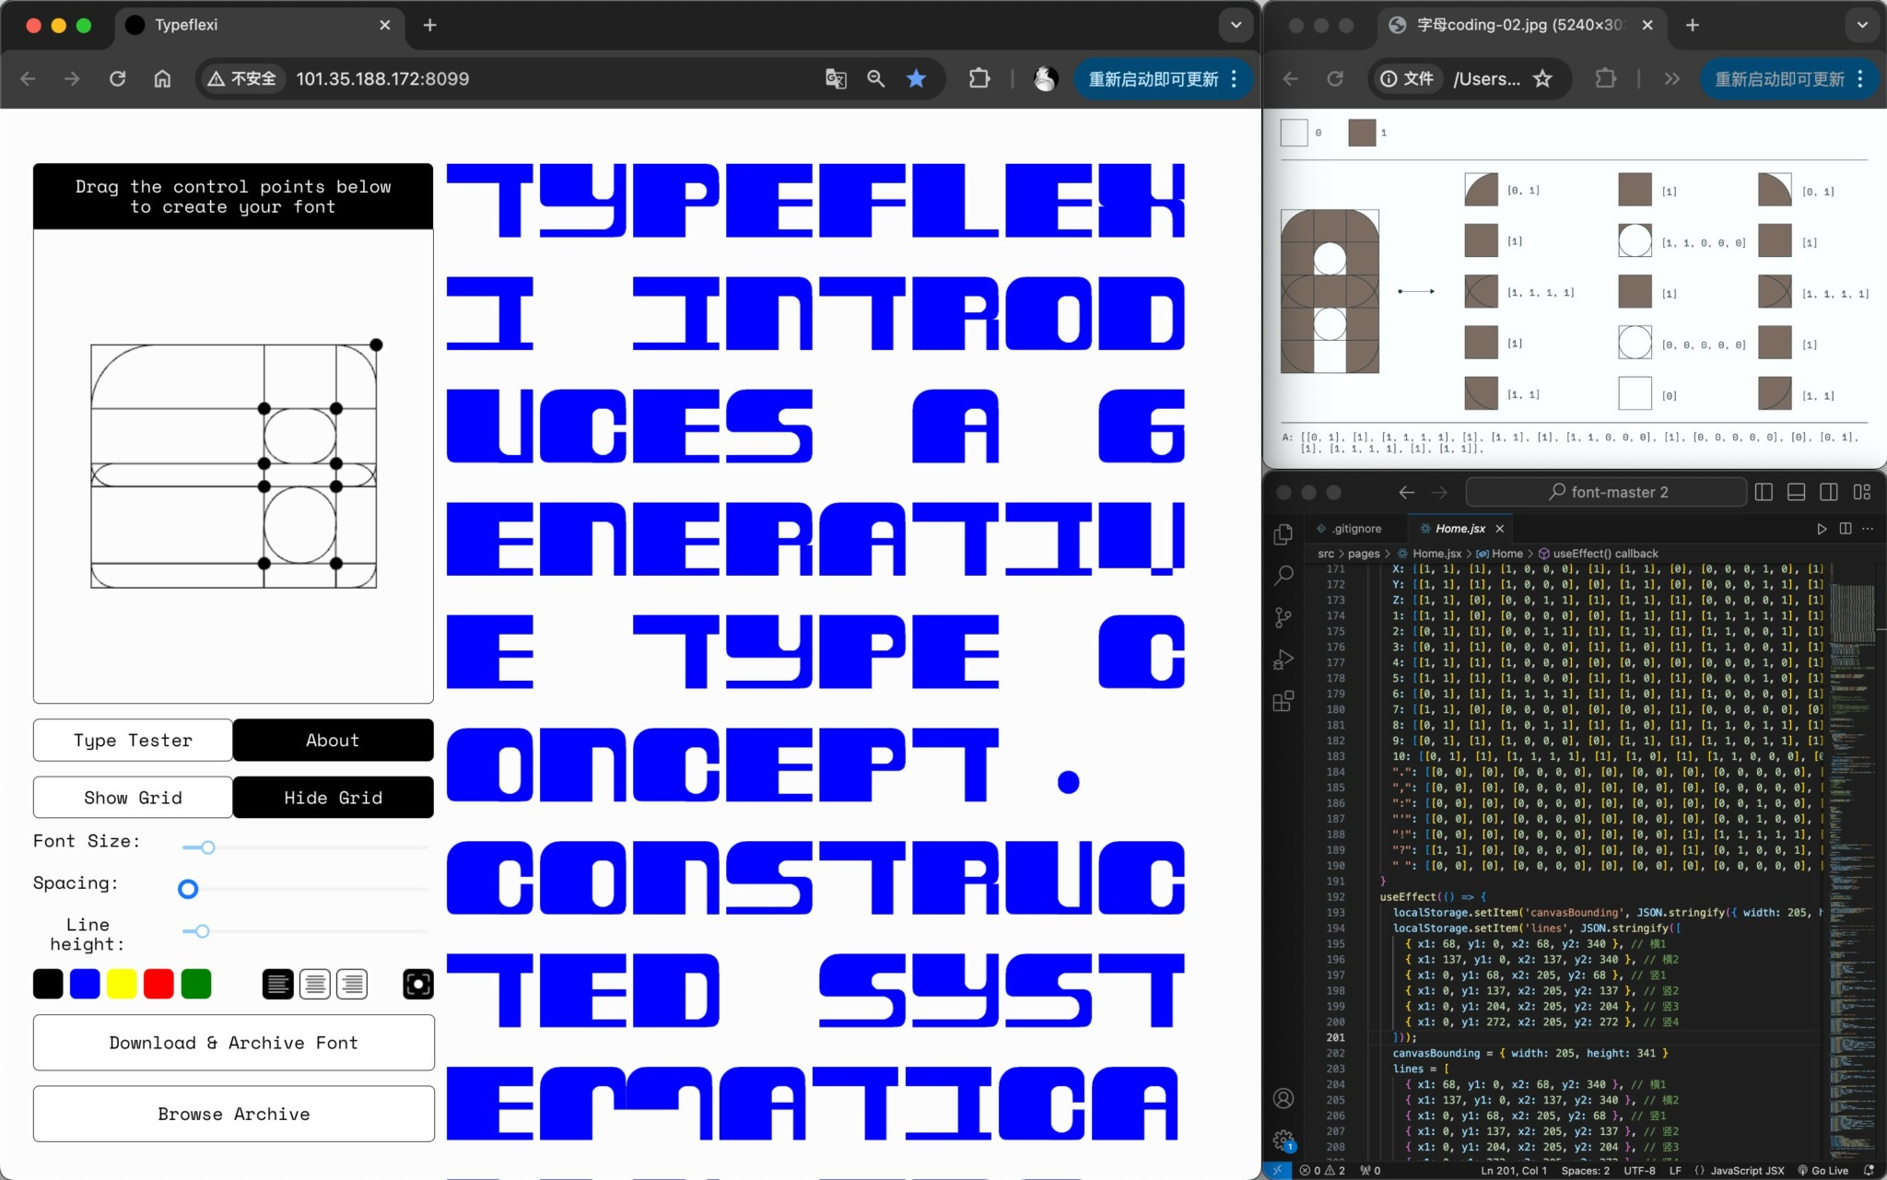Pick the red color swatch
Screen dimensions: 1887x1180
click(x=158, y=984)
